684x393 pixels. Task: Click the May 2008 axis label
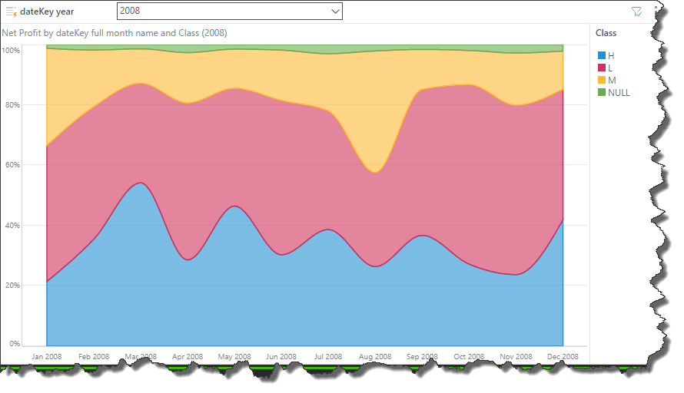pyautogui.click(x=234, y=357)
